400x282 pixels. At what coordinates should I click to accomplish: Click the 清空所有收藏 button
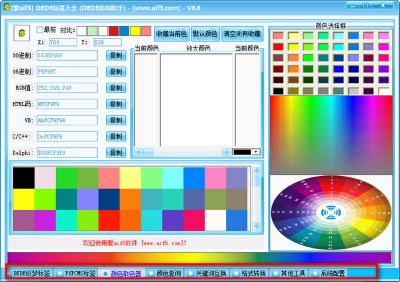point(242,33)
